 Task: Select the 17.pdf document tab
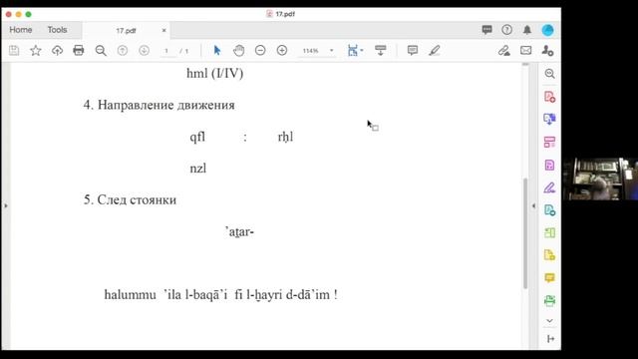pos(127,31)
